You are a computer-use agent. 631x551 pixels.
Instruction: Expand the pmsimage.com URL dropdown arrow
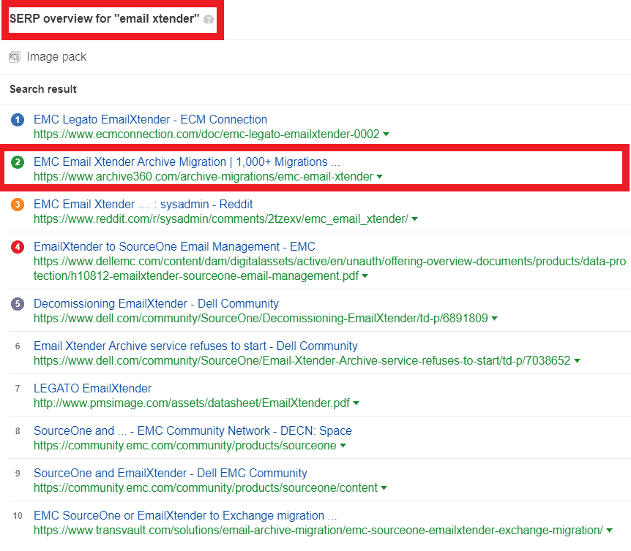tap(356, 403)
